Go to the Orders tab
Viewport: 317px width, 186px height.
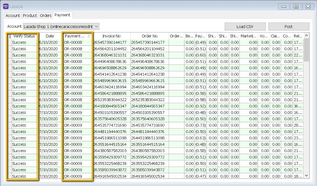45,16
